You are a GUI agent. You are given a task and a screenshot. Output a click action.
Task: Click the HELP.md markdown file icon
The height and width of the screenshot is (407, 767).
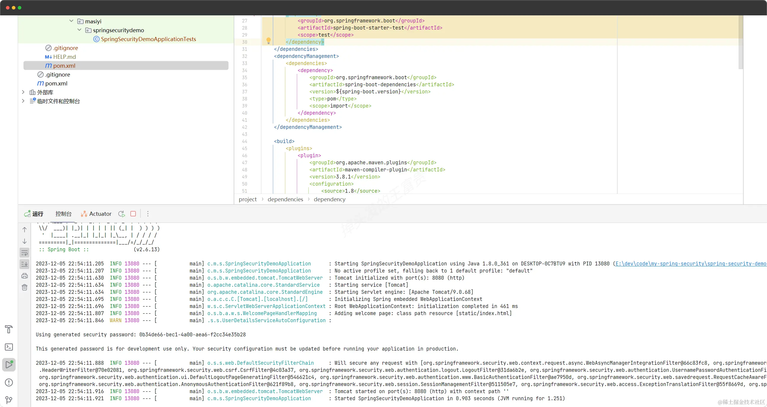point(48,57)
